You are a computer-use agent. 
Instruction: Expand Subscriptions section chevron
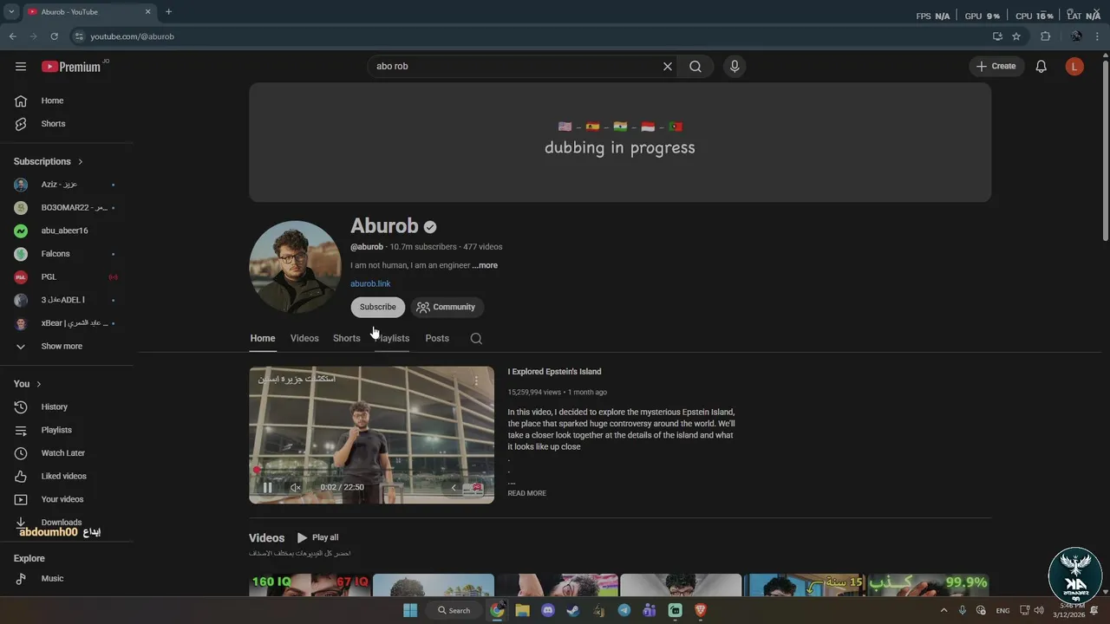point(81,162)
